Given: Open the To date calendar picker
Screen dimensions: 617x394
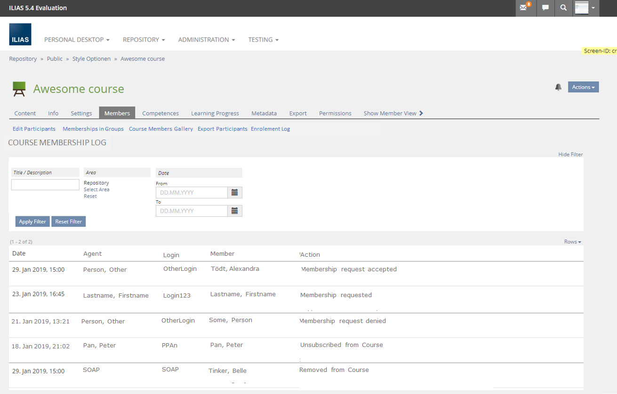Looking at the screenshot, I should pos(234,211).
